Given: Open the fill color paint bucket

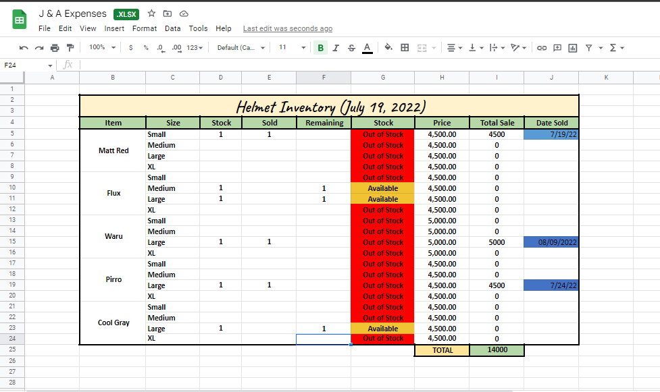Looking at the screenshot, I should coord(388,47).
